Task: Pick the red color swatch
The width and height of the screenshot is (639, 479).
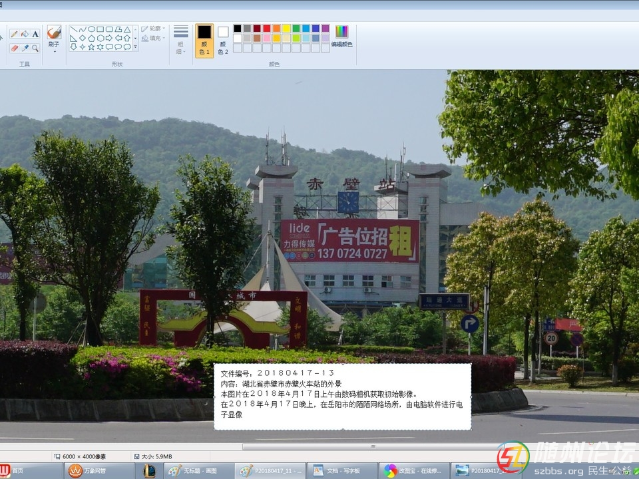Action: coord(267,29)
